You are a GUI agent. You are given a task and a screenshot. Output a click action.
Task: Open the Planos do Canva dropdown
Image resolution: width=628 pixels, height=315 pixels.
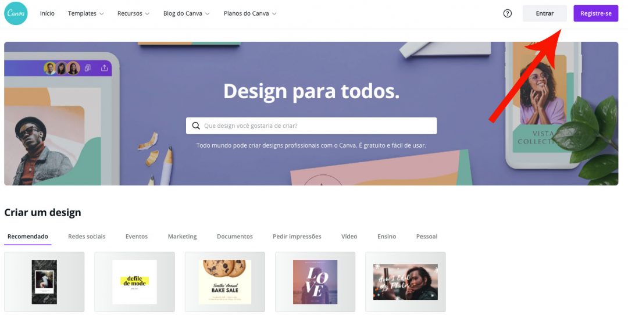(x=250, y=13)
